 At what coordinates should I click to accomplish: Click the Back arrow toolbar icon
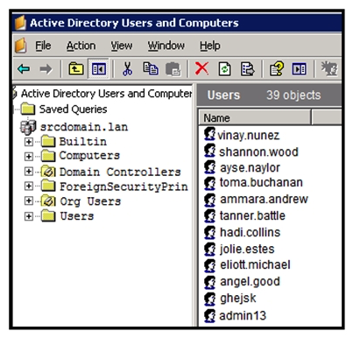24,69
